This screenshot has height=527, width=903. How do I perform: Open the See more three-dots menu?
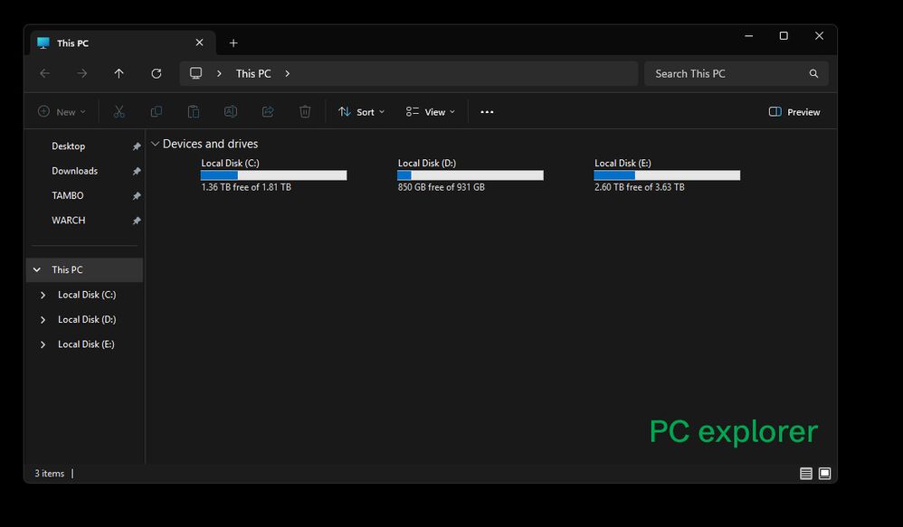487,112
